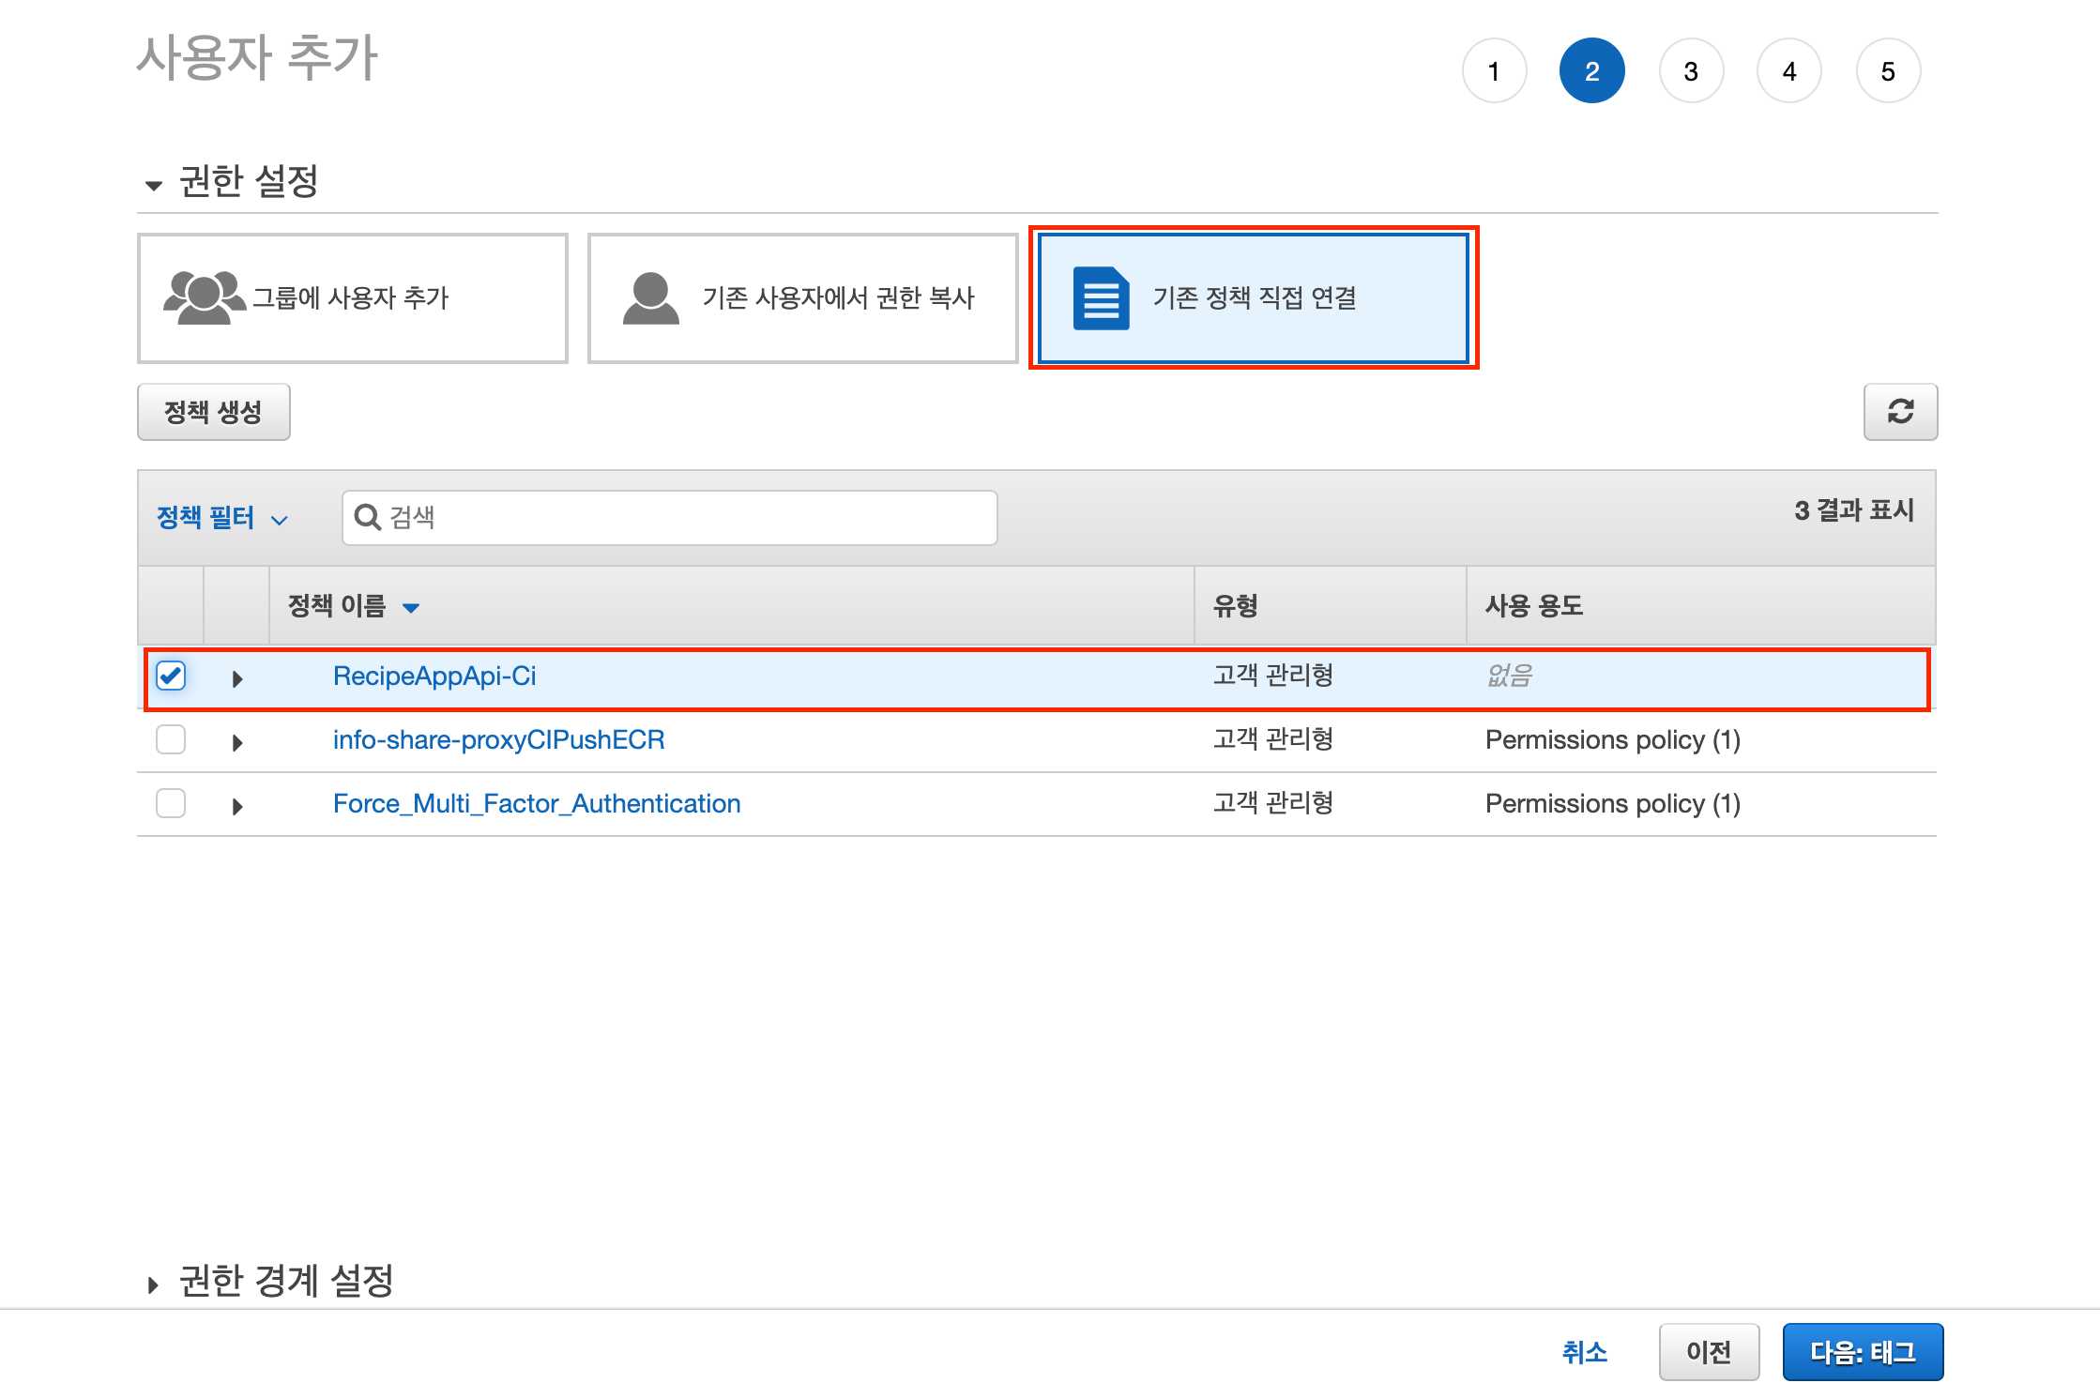Click the 이전 button
2100x1383 pixels.
click(x=1709, y=1352)
